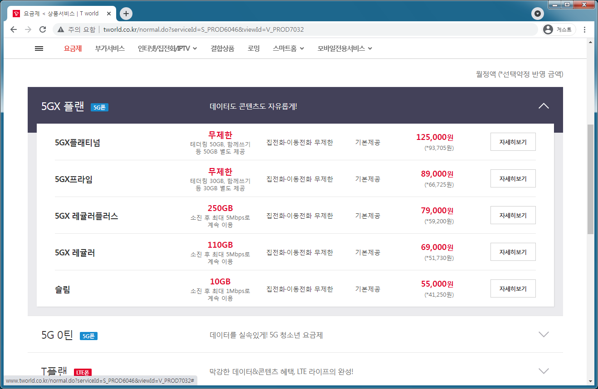Click the tab search dropdown circle icon
Screen dimensions: 598x389
click(537, 14)
